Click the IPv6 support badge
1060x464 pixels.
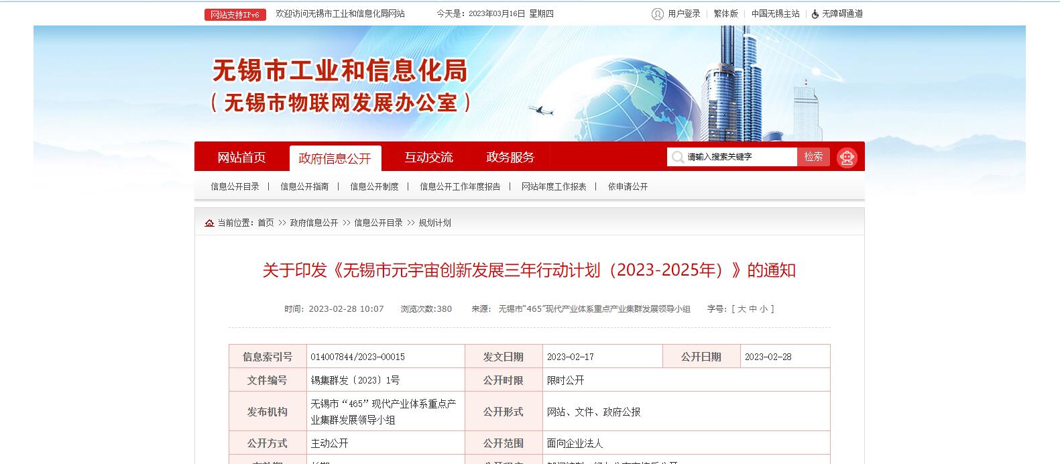235,14
